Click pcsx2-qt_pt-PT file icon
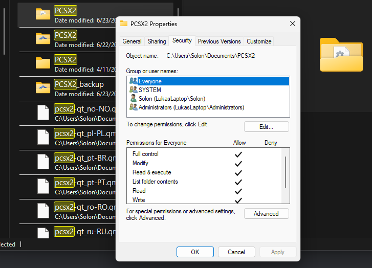This screenshot has width=372, height=268. pyautogui.click(x=43, y=186)
